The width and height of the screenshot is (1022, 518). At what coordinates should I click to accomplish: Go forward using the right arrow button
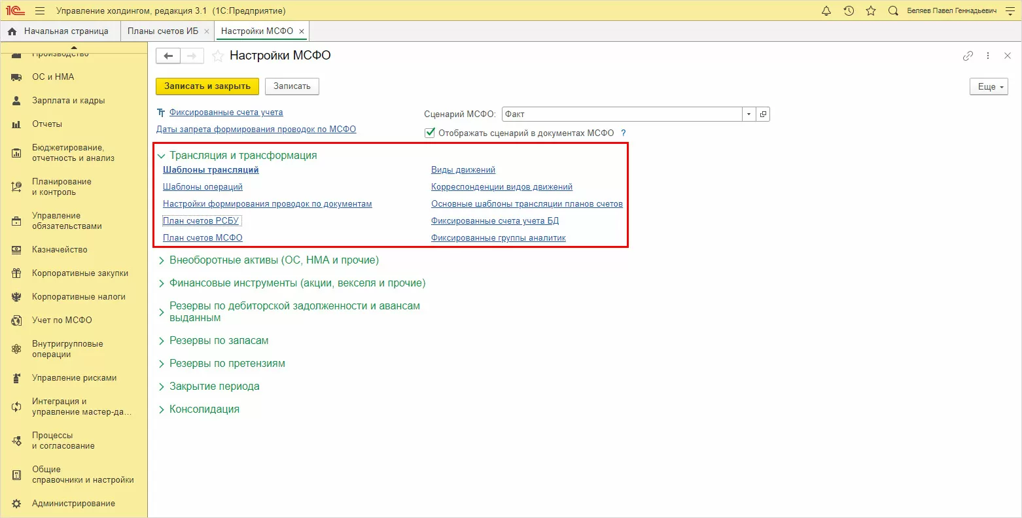pos(192,56)
